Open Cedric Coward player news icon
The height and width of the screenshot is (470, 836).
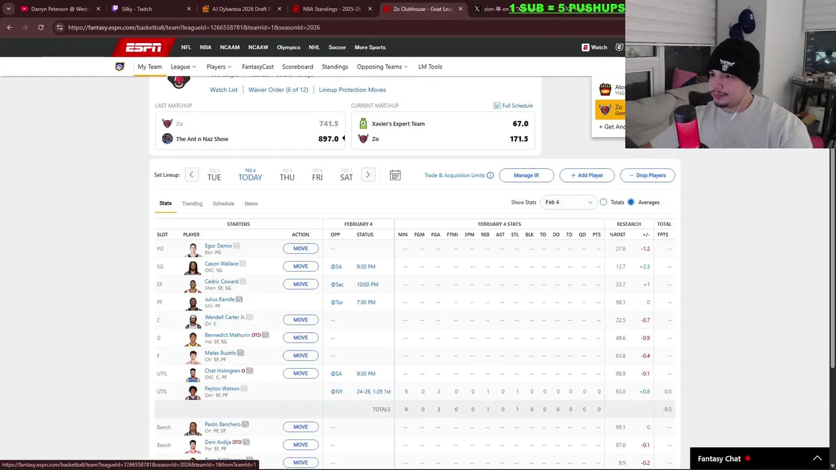point(243,281)
